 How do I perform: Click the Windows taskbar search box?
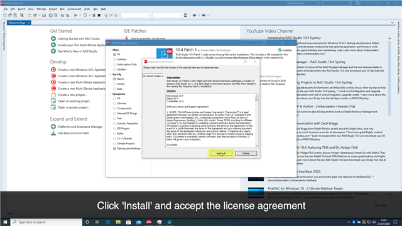tap(46, 222)
